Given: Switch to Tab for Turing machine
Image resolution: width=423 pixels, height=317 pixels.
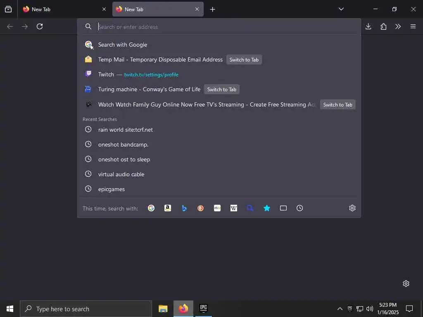Looking at the screenshot, I should pyautogui.click(x=221, y=90).
